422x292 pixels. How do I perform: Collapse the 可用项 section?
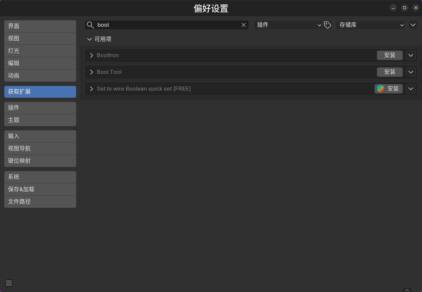point(89,39)
